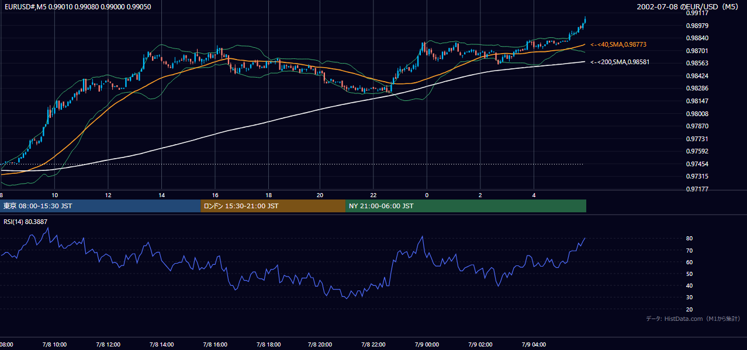Click RSI axis level 80
This screenshot has width=747, height=350.
click(x=690, y=239)
